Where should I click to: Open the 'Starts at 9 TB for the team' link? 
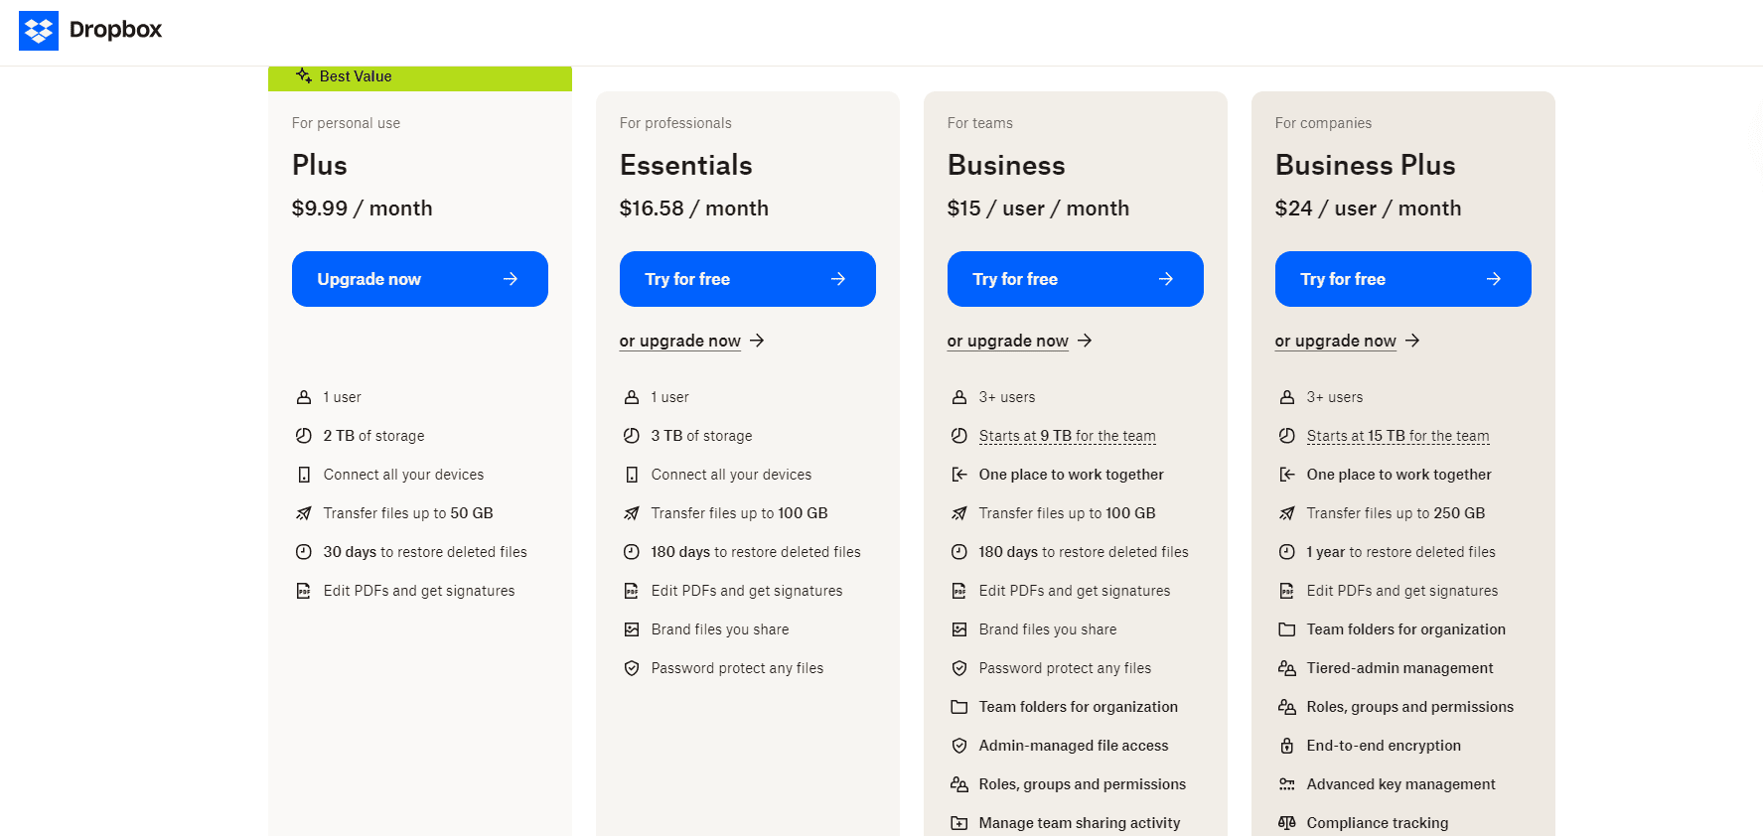click(1068, 436)
